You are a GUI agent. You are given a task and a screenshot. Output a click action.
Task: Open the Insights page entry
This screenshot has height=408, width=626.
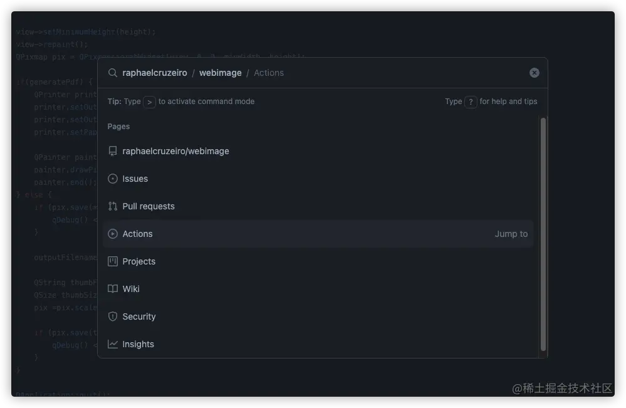(318, 343)
